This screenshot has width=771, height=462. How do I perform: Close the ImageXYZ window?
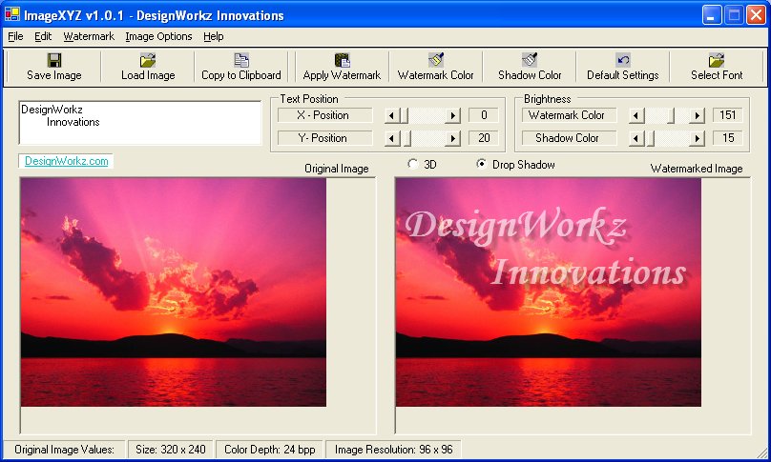pos(756,15)
